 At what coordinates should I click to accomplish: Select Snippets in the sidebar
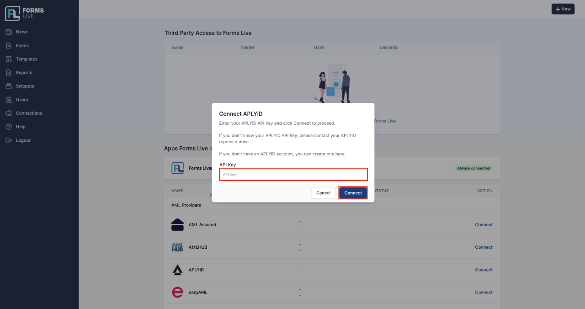click(25, 86)
